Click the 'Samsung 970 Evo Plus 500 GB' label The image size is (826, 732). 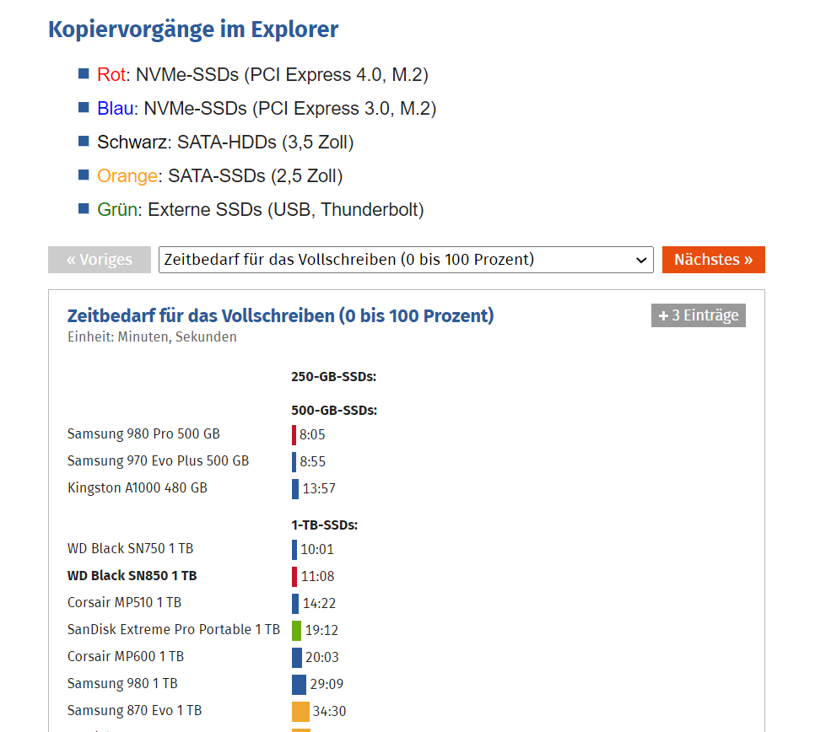pos(158,460)
